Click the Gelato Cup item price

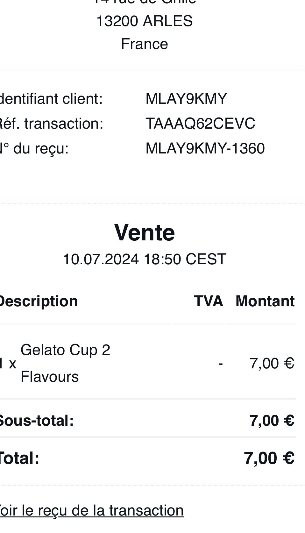tap(272, 363)
